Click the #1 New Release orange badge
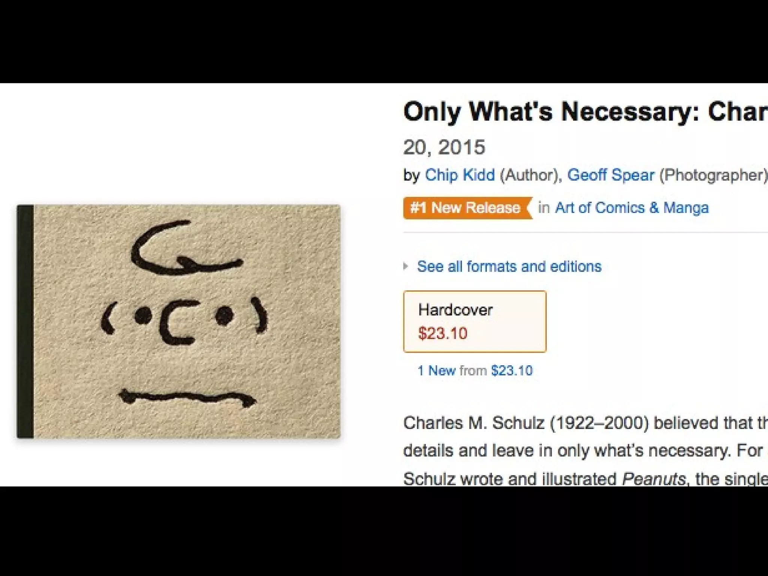Viewport: 768px width, 576px height. (x=468, y=208)
